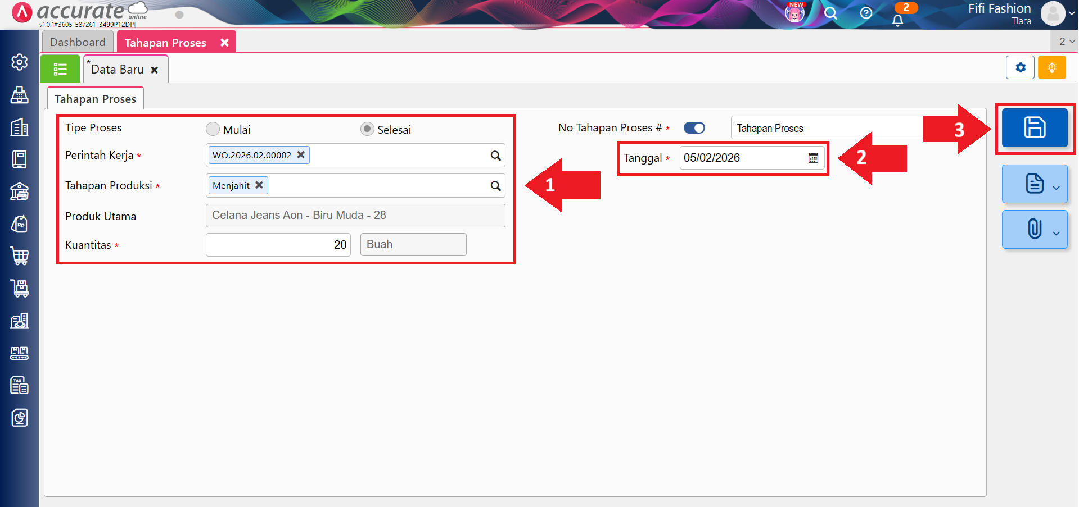This screenshot has height=507, width=1079.
Task: Click the search icon in Tahapan Produksi field
Action: tap(495, 186)
